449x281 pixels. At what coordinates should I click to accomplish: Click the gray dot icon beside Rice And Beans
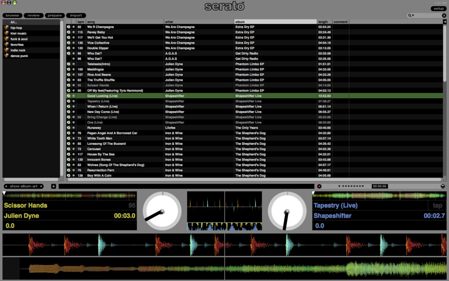(x=74, y=75)
